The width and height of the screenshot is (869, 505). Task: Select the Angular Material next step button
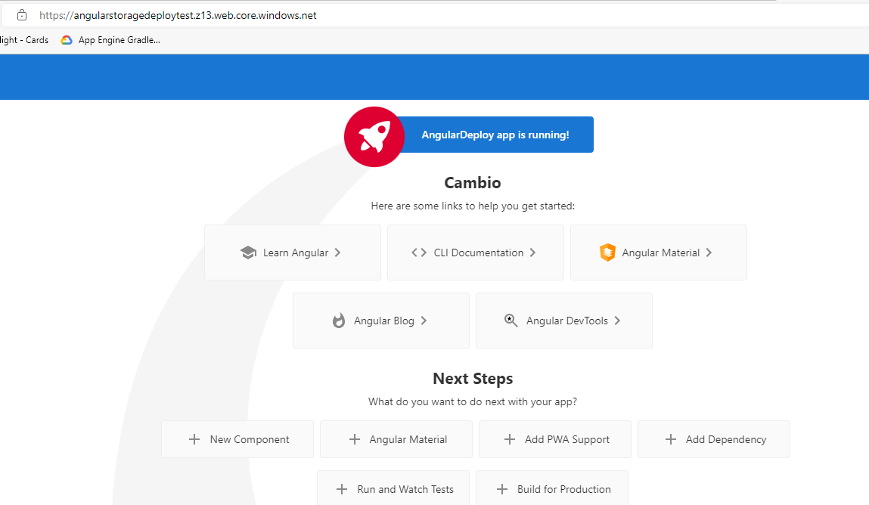click(396, 439)
